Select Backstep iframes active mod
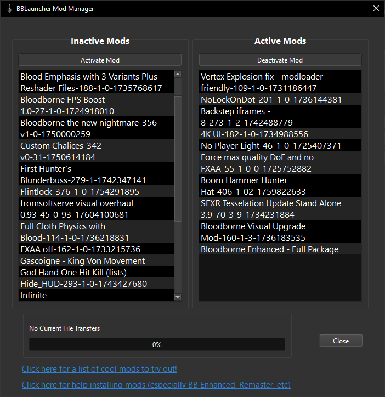The image size is (385, 397). click(x=280, y=116)
